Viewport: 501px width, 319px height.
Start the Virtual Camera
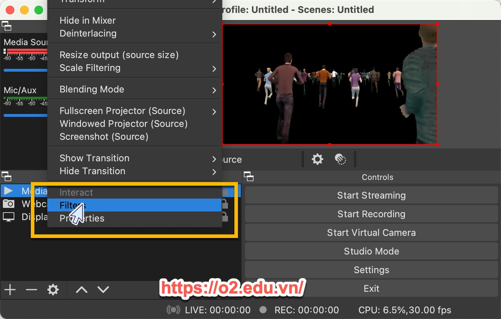[x=371, y=233]
